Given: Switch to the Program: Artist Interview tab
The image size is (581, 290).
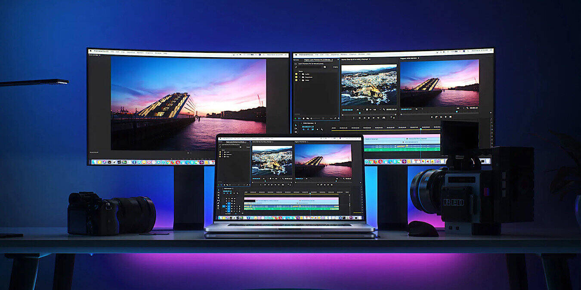Looking at the screenshot, I should pos(409,58).
